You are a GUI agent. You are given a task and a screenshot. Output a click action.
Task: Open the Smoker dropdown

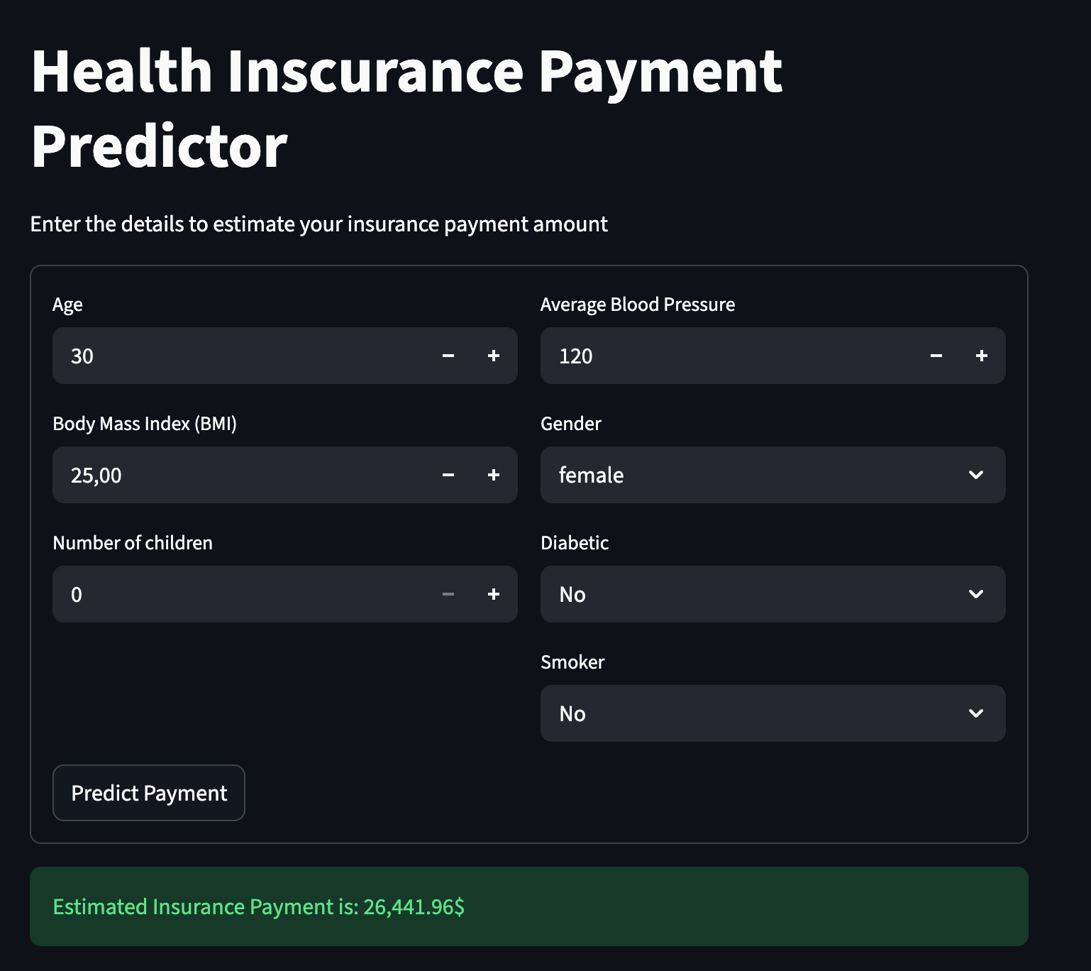click(x=772, y=713)
